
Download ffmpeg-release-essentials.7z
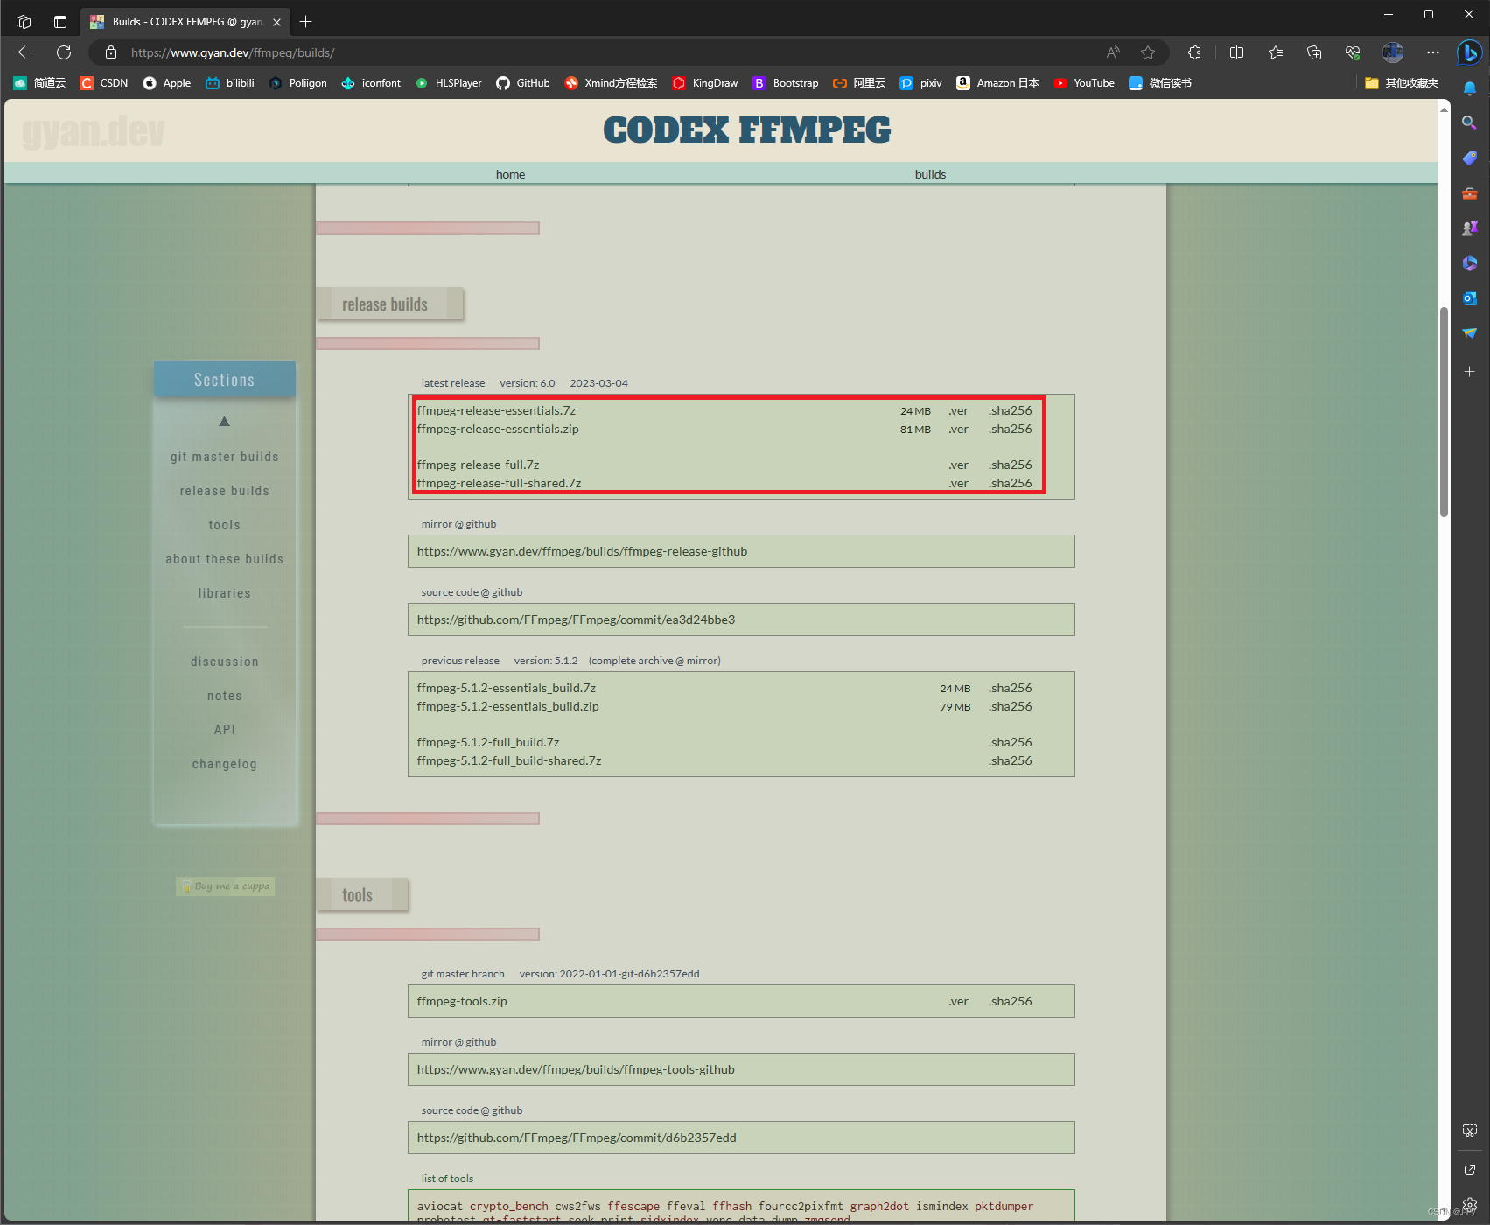(496, 410)
